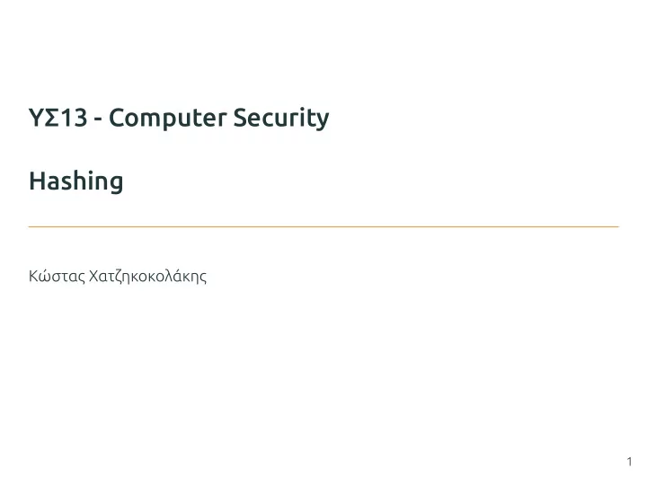The width and height of the screenshot is (647, 486).
Task: Click the first name 'Κώστας'
Action: (58, 276)
